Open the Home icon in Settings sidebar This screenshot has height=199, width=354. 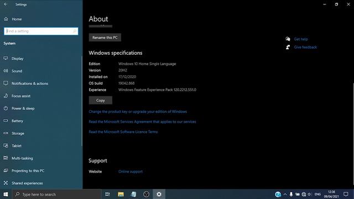pos(6,19)
